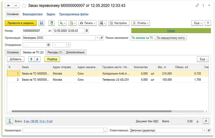
Task: Add document to favorites with star icon
Action: [x=24, y=6]
